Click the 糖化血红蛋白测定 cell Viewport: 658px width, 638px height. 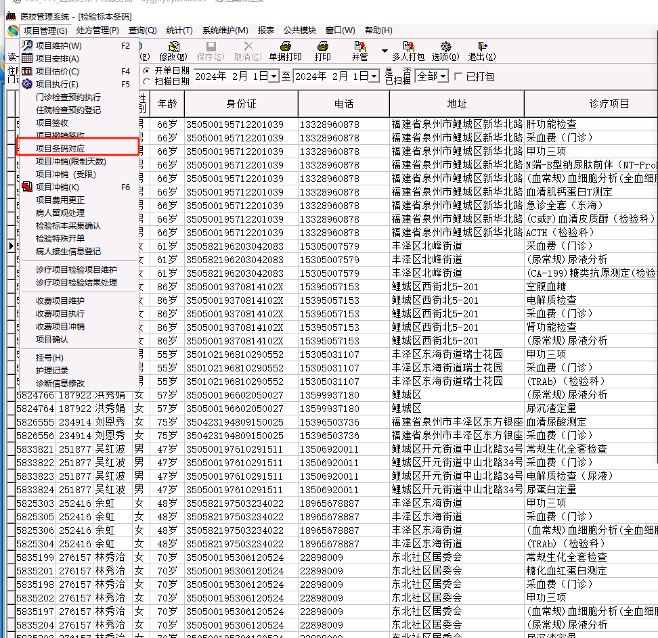point(591,571)
